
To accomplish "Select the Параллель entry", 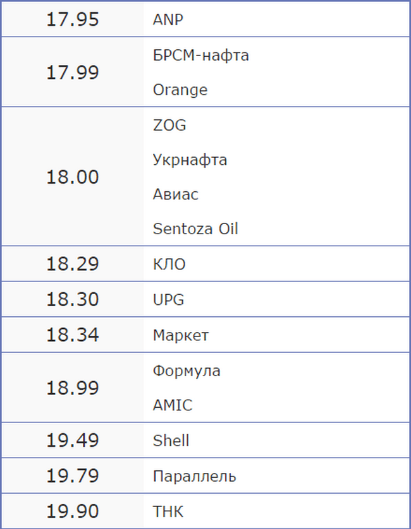I will (x=194, y=476).
